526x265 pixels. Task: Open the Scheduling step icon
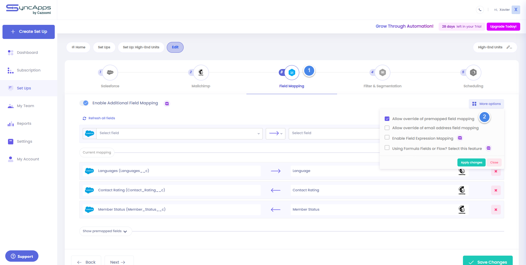point(473,72)
